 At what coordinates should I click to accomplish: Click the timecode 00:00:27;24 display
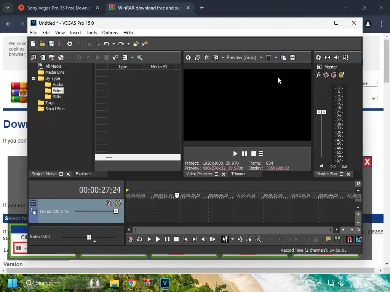[x=100, y=190]
